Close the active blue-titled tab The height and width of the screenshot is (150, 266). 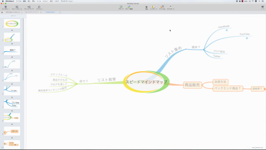[59, 12]
